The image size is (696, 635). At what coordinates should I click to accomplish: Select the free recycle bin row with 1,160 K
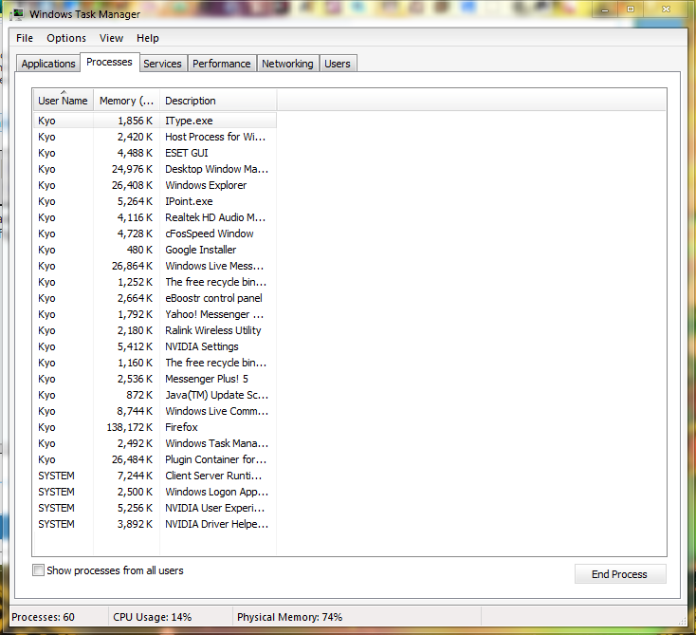coord(155,363)
